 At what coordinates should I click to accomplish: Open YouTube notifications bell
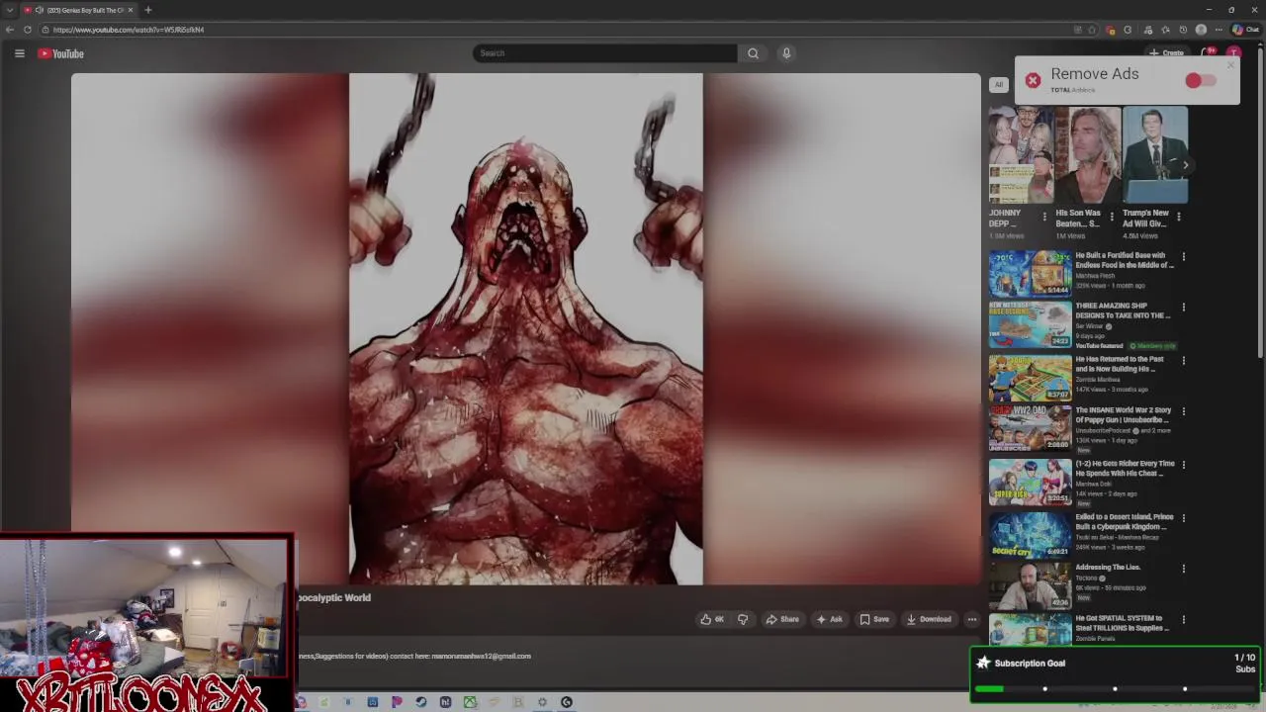[x=1208, y=53]
